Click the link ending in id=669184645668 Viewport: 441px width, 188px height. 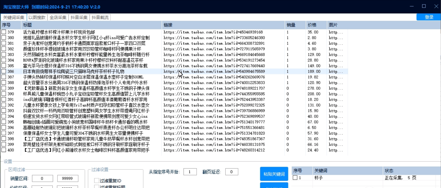(x=214, y=55)
